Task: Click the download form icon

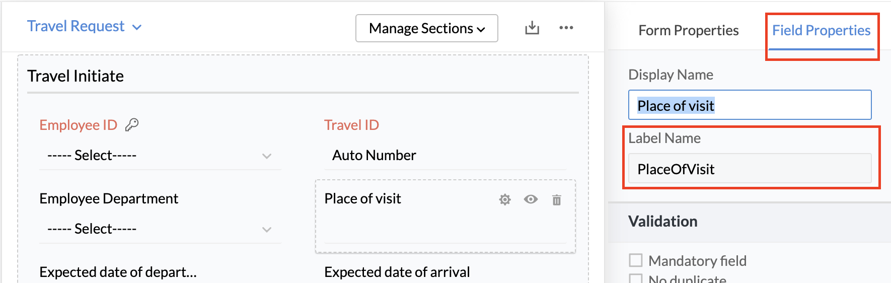Action: [532, 28]
